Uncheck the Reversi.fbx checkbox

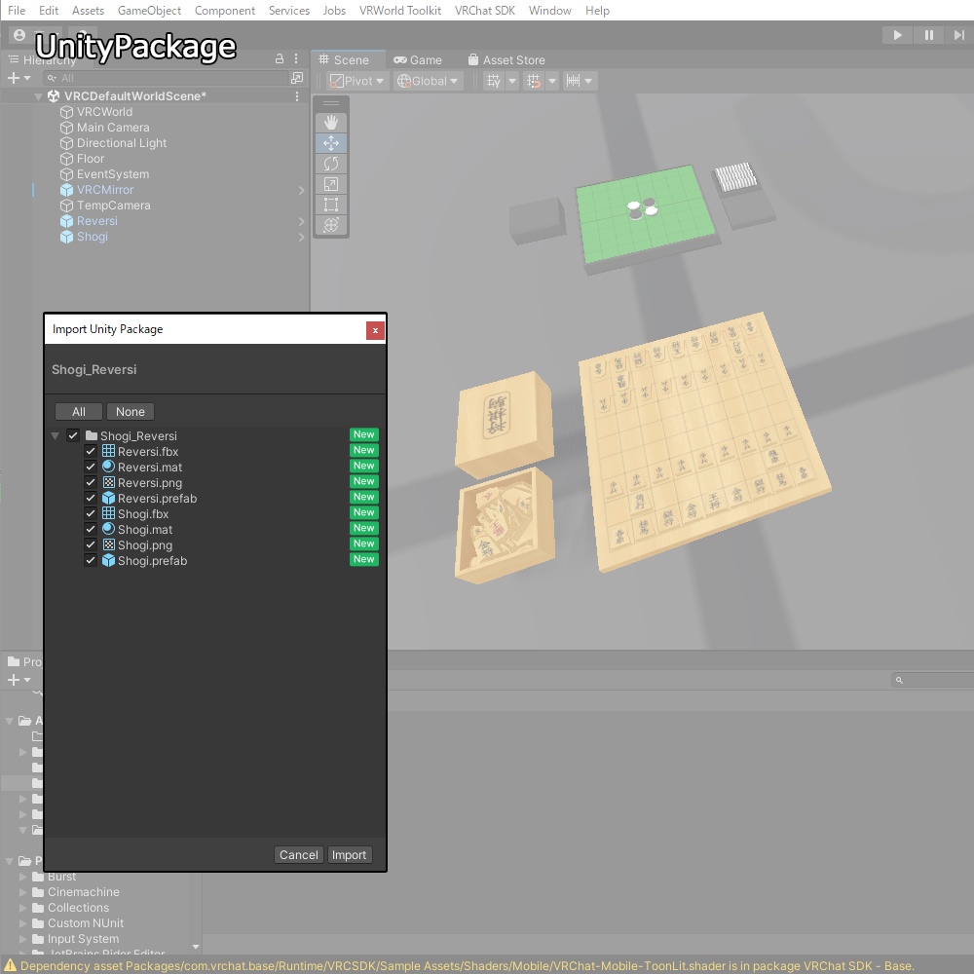(x=91, y=451)
